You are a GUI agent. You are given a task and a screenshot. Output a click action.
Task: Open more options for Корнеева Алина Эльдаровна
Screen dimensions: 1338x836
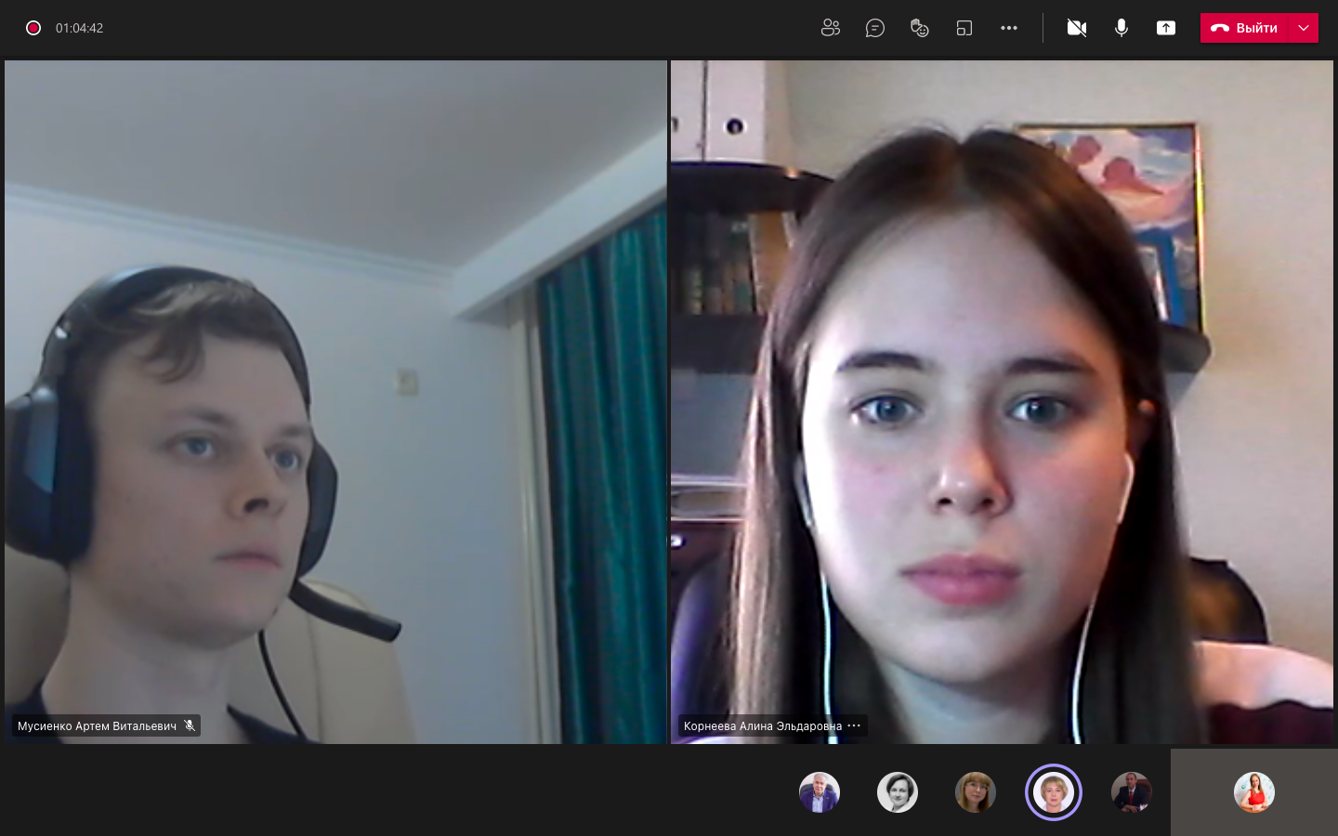click(855, 725)
